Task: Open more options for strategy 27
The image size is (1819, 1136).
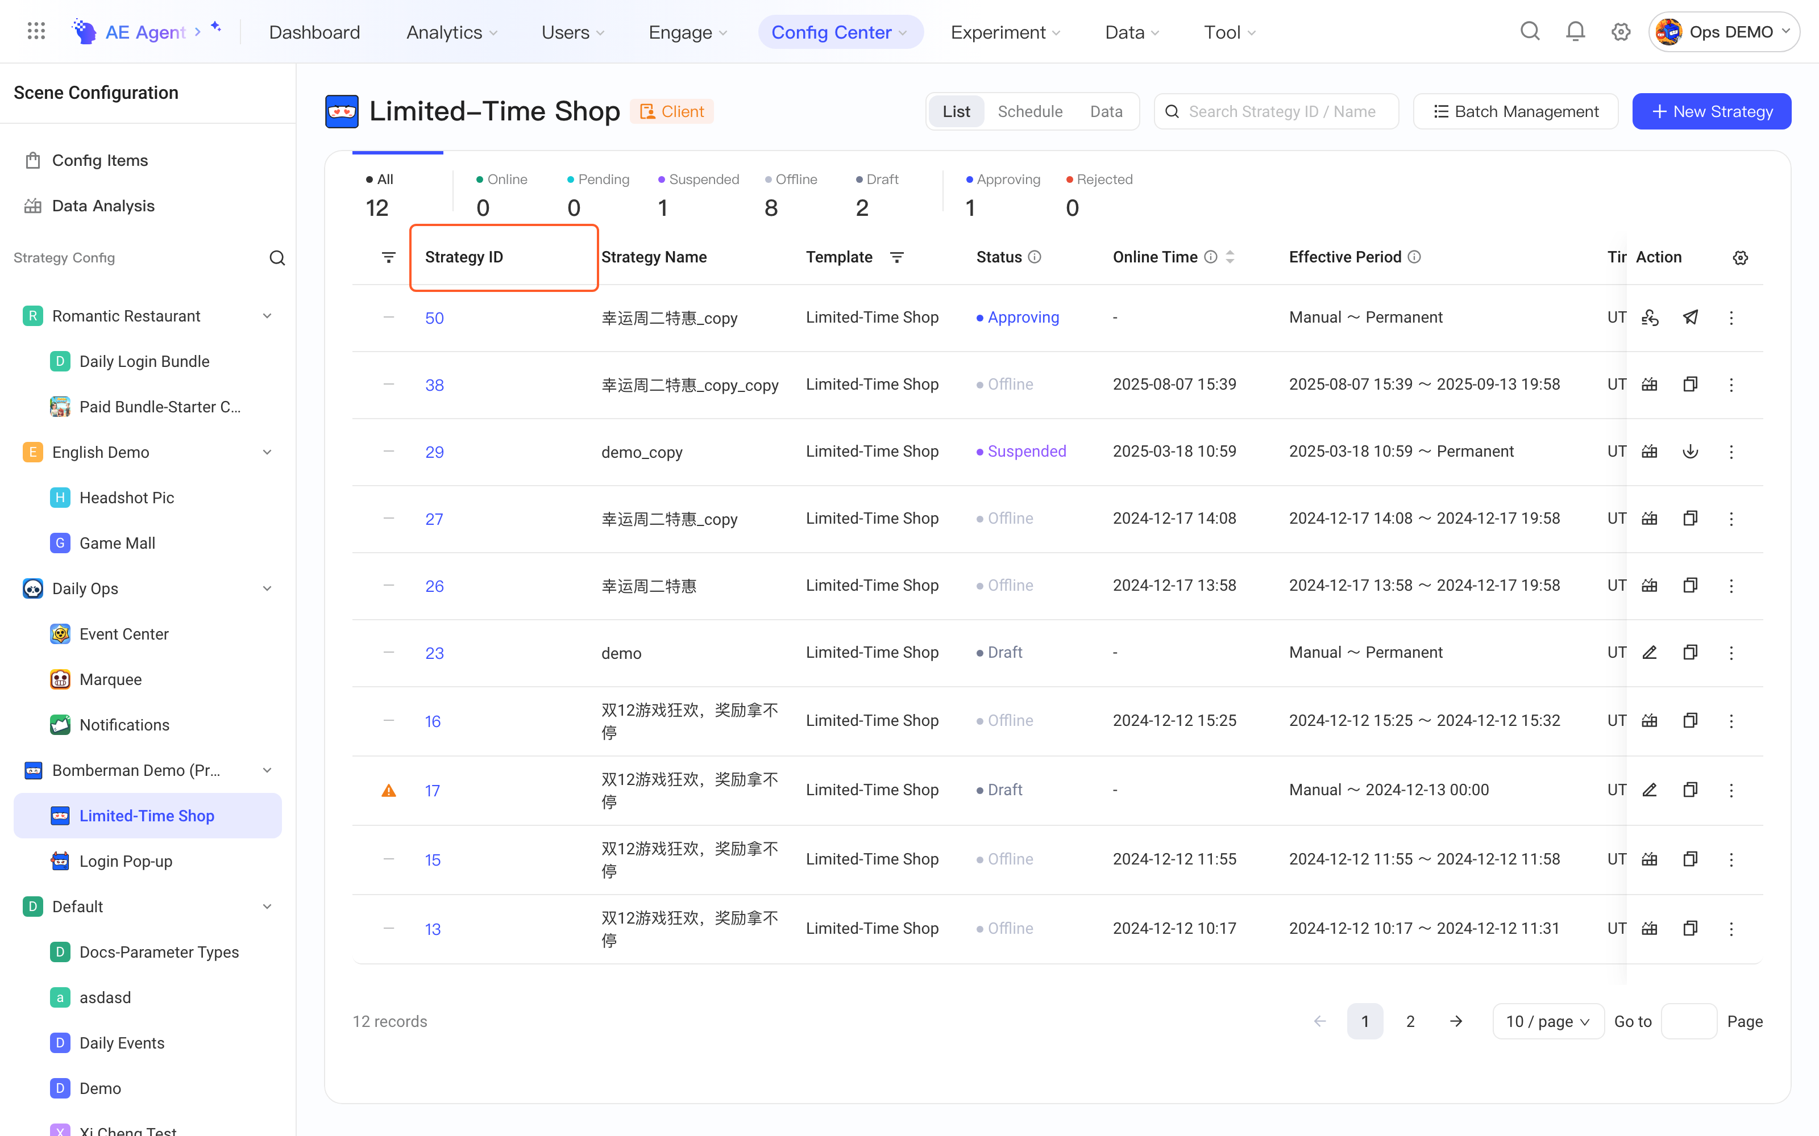Action: (x=1731, y=519)
